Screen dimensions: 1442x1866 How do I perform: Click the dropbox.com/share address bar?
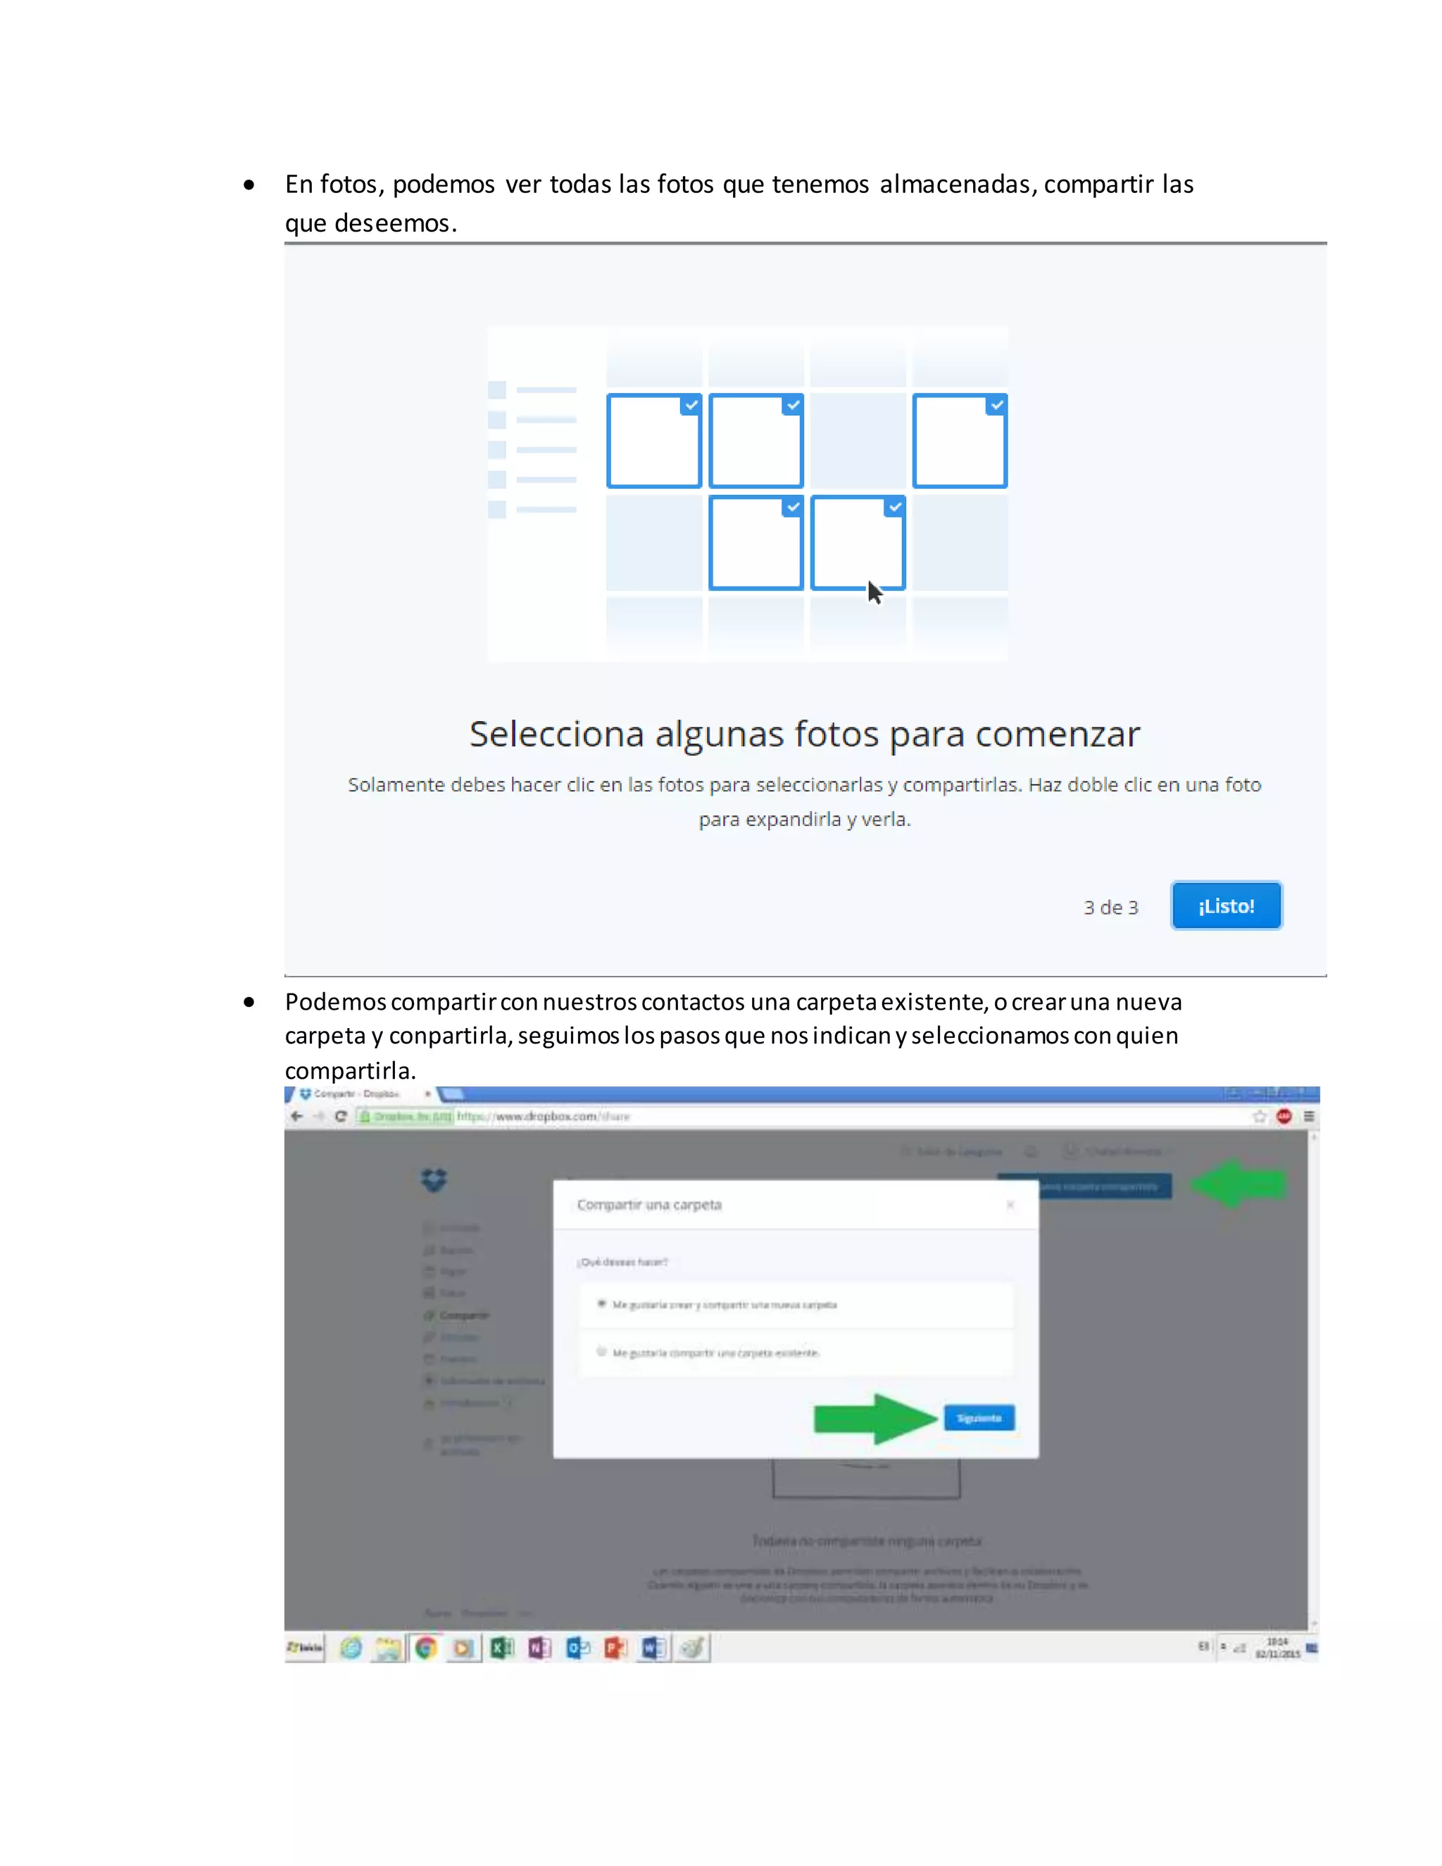pyautogui.click(x=803, y=1116)
